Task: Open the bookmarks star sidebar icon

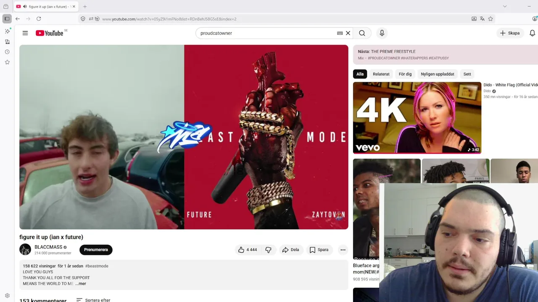Action: tap(7, 62)
